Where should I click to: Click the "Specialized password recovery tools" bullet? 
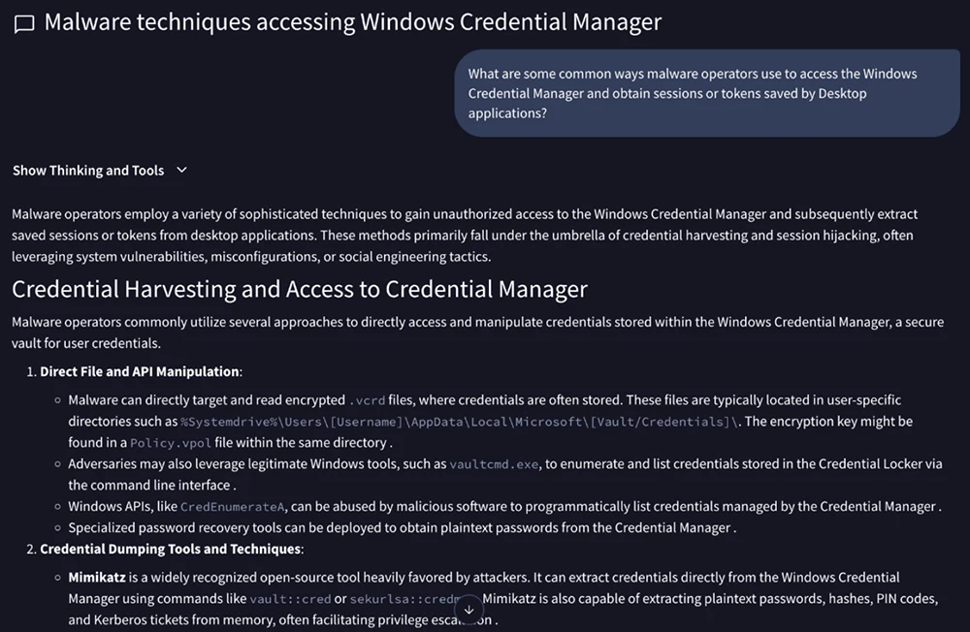click(398, 528)
